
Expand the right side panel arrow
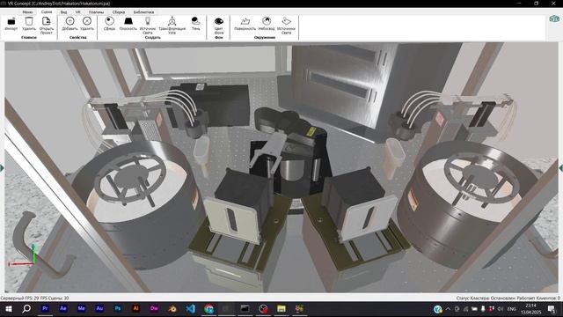(x=561, y=168)
